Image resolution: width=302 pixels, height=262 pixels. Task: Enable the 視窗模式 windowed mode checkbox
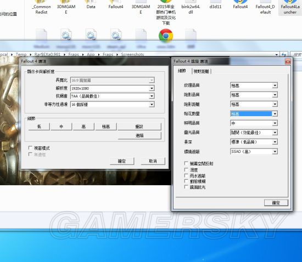pyautogui.click(x=30, y=148)
